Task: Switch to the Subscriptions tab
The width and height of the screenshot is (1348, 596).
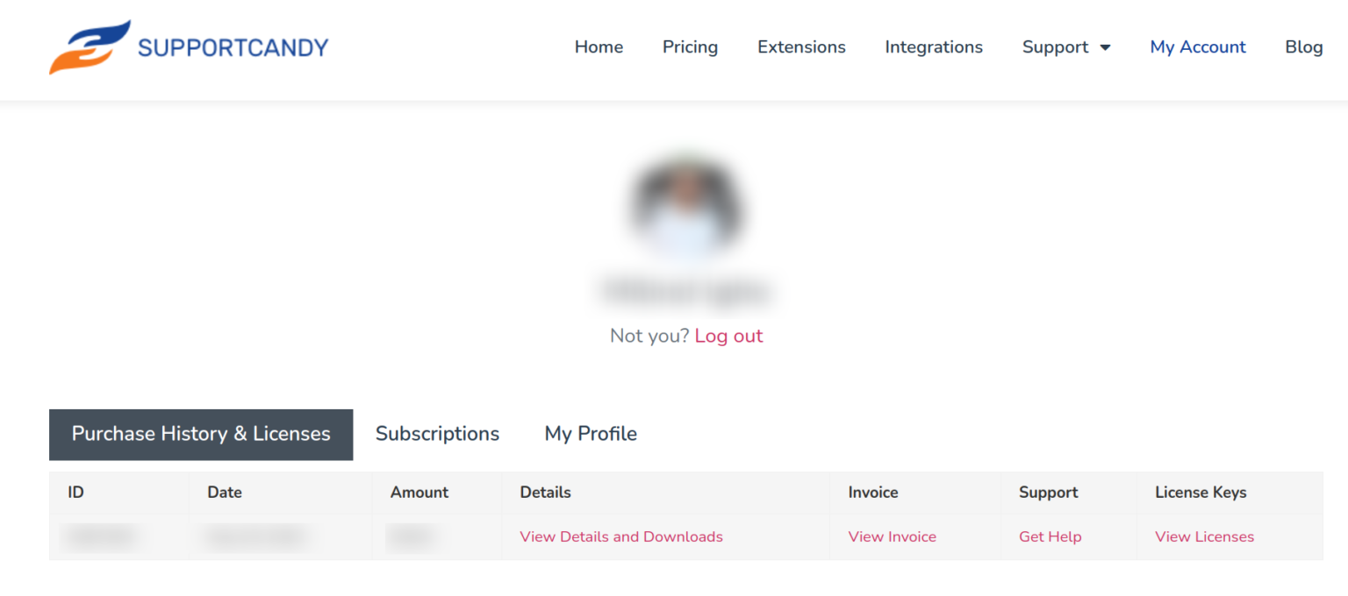Action: 437,434
